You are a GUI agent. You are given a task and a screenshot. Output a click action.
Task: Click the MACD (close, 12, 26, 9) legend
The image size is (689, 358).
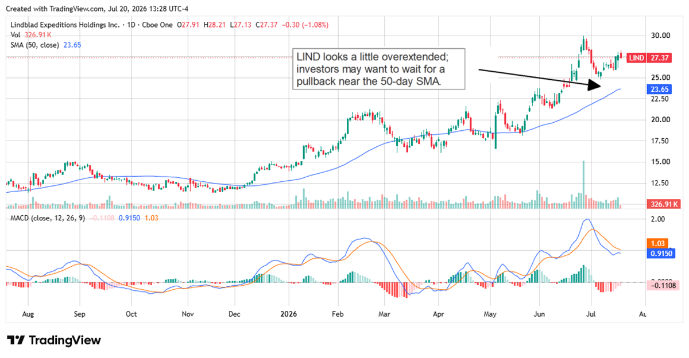[x=47, y=219]
